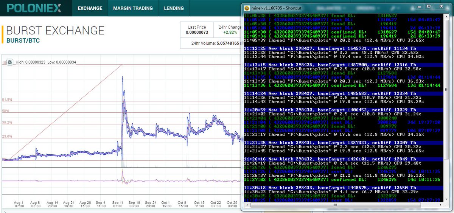The height and width of the screenshot is (213, 454).
Task: Click the 'New block 298428' line
Action: tap(344, 65)
